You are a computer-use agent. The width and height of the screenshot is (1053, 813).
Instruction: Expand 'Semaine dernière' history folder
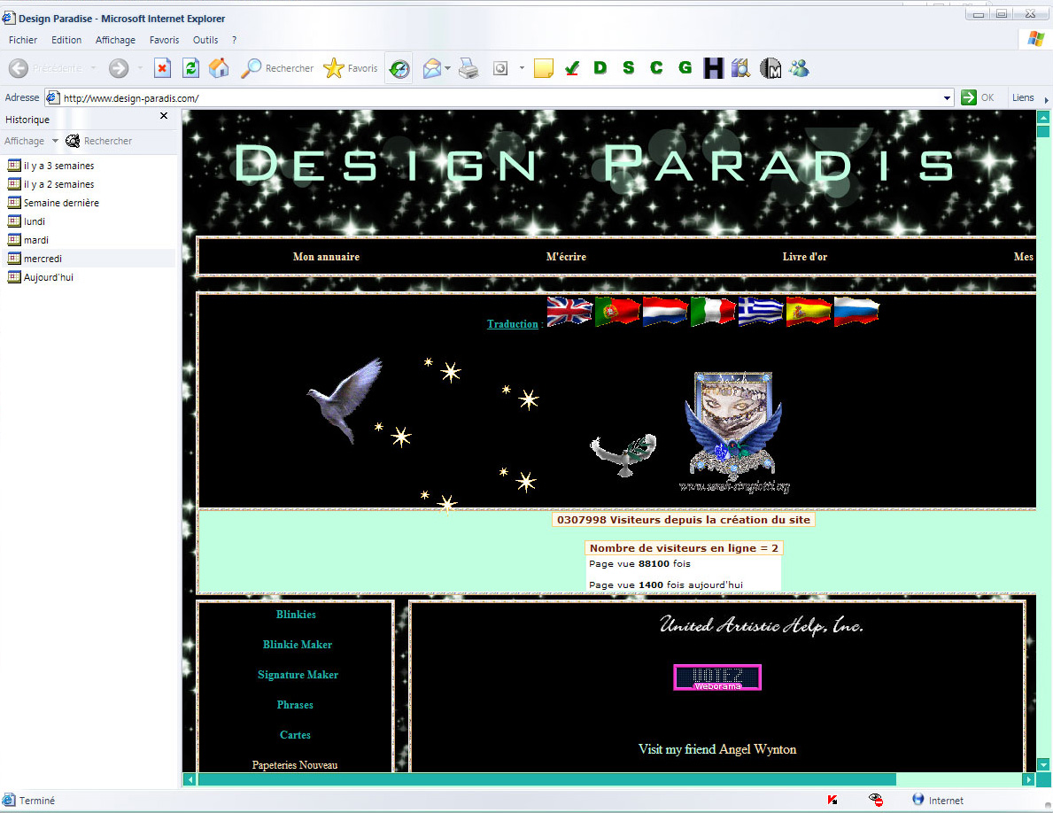pos(54,203)
